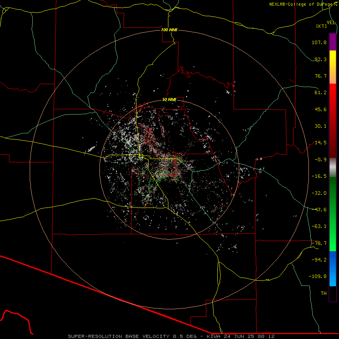Click the -47.6 velocity scale value
Screen dimensions: 339x339
pos(319,210)
